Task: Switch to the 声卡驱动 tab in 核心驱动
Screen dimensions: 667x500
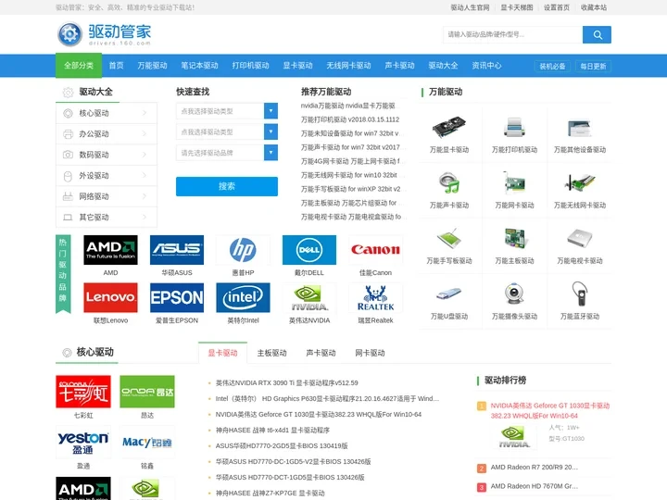Action: click(x=321, y=353)
